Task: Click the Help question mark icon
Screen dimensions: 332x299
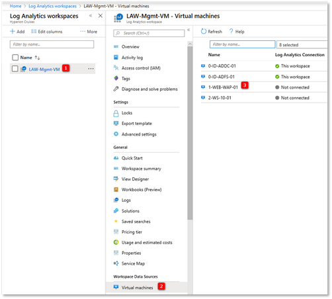Action: pyautogui.click(x=231, y=31)
